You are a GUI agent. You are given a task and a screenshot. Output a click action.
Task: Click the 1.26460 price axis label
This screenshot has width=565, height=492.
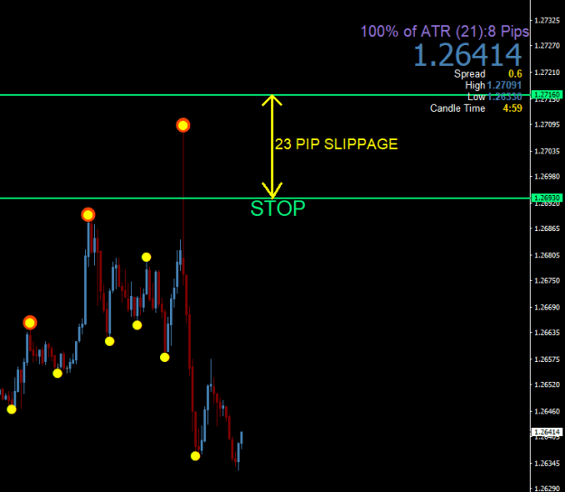[547, 411]
